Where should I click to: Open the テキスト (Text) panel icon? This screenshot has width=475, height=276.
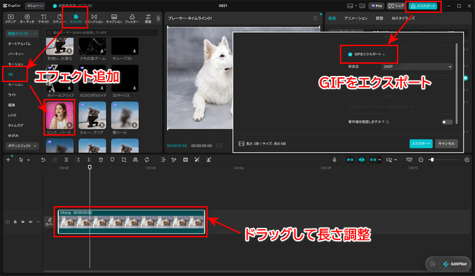[43, 18]
